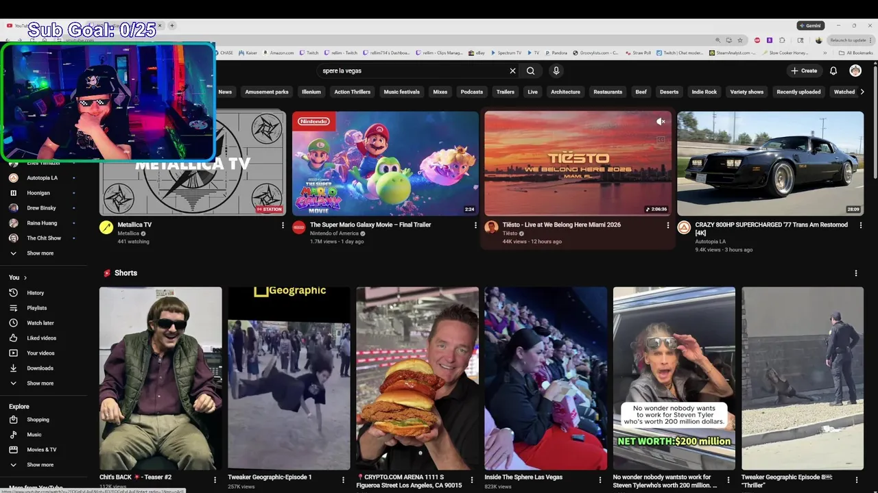Click the Create button
Image resolution: width=878 pixels, height=493 pixels.
[804, 71]
